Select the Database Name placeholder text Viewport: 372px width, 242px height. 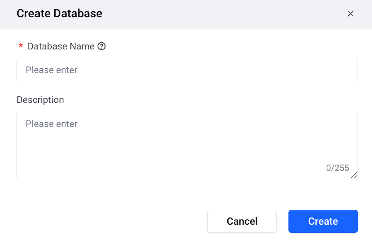click(51, 70)
